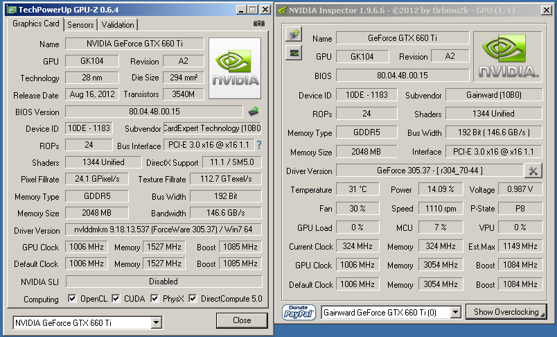This screenshot has height=337, width=557.
Task: Click the NVIDIA logo in NVIDIA Inspector
Action: 509,58
